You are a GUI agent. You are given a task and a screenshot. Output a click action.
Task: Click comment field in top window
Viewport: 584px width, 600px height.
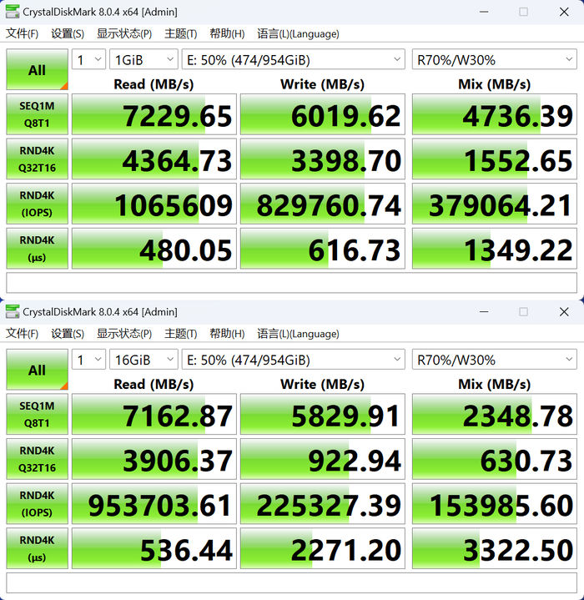(x=291, y=283)
